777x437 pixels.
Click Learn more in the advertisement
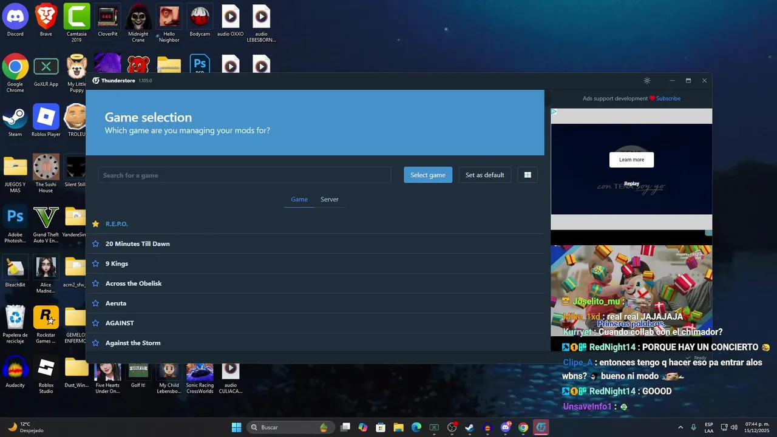point(631,160)
